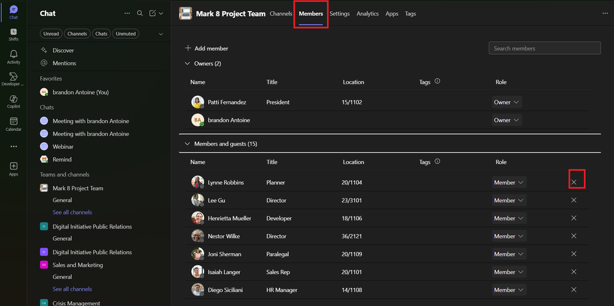The height and width of the screenshot is (306, 614).
Task: Switch to the Apps tab
Action: (x=392, y=14)
